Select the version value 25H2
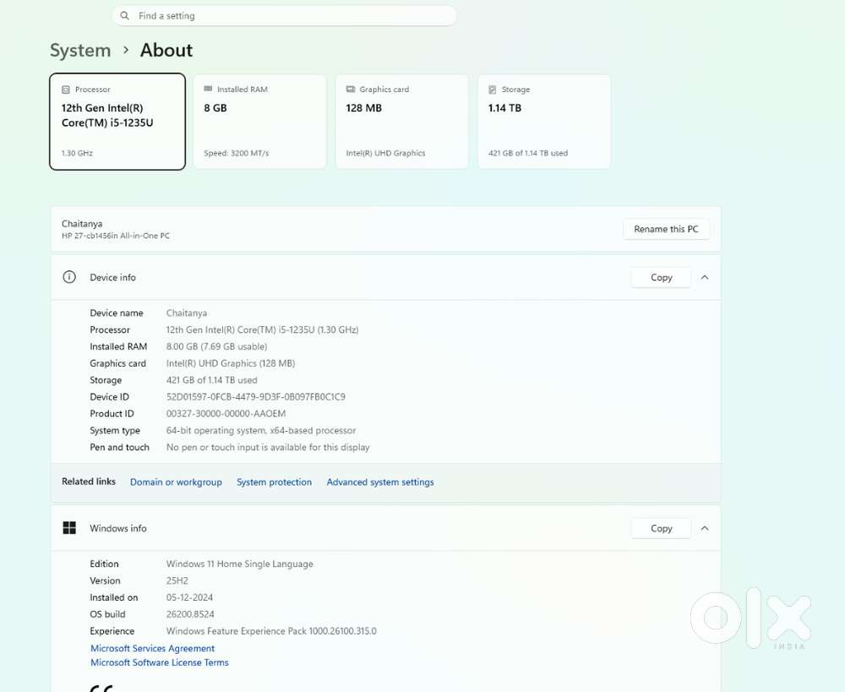845x692 pixels. pos(177,580)
